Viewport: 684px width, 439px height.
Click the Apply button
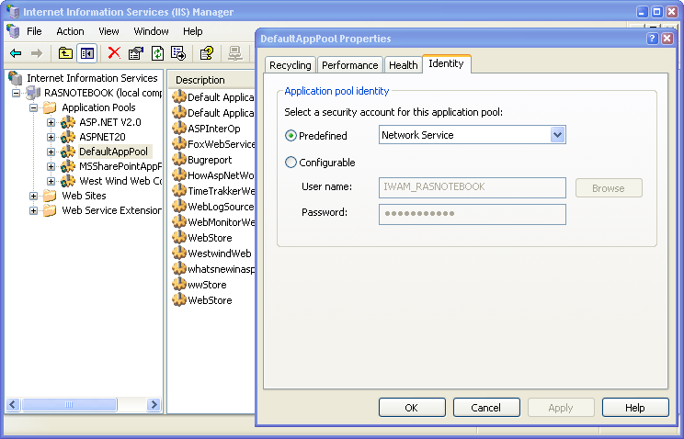(561, 408)
